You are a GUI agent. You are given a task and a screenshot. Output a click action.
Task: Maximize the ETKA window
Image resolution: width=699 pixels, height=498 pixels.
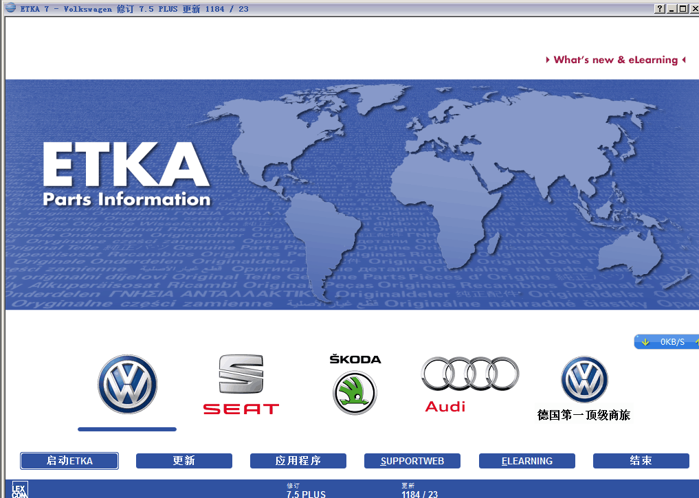683,8
